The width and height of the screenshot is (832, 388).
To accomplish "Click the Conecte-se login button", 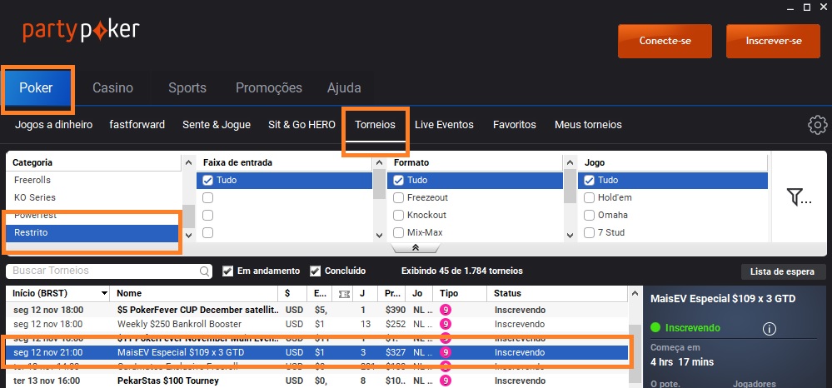I will coord(665,41).
